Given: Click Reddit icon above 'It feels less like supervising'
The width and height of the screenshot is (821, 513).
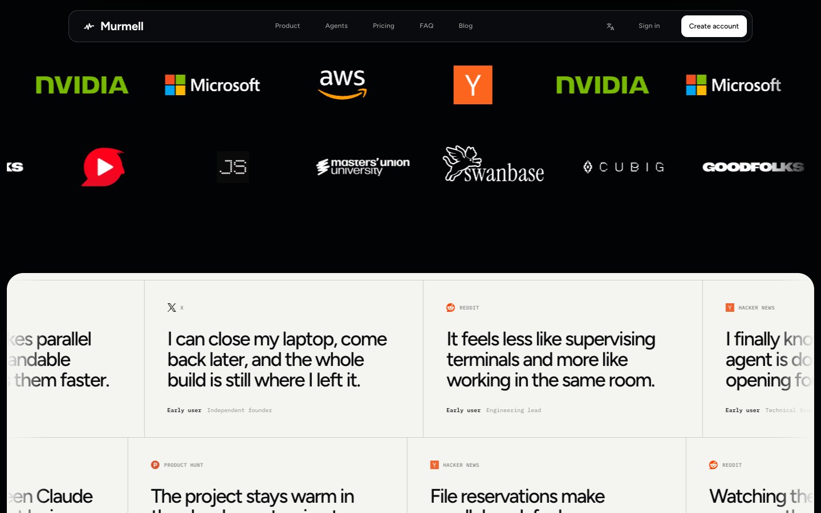Looking at the screenshot, I should 450,308.
